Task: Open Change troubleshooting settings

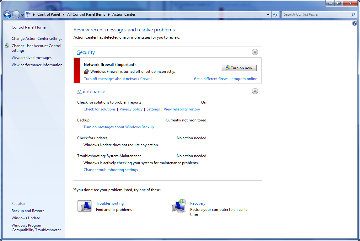Action: [111, 170]
